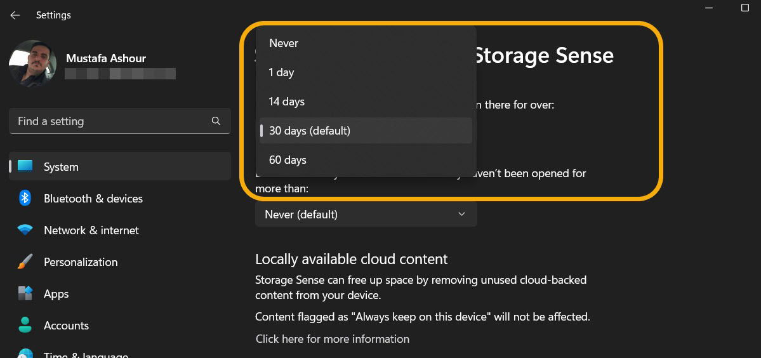The image size is (761, 358).
Task: Click Mustafa Ashour account name
Action: [x=106, y=58]
